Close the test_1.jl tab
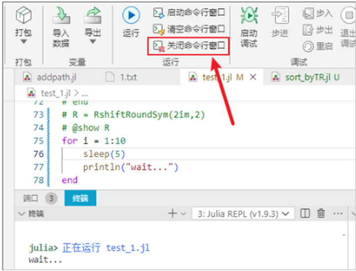Screen dimensions: 356x271 click(253, 77)
